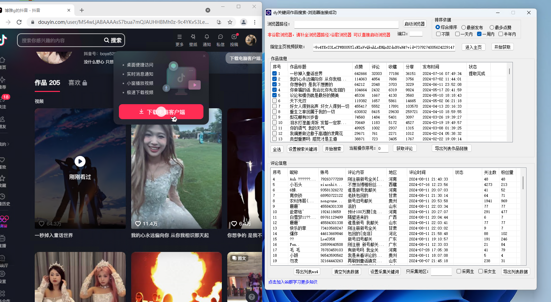This screenshot has height=302, width=551.
Task: Click the 端口 port input field
Action: 416,34
